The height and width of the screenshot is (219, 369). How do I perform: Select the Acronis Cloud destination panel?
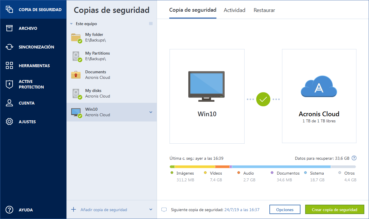tap(319, 96)
